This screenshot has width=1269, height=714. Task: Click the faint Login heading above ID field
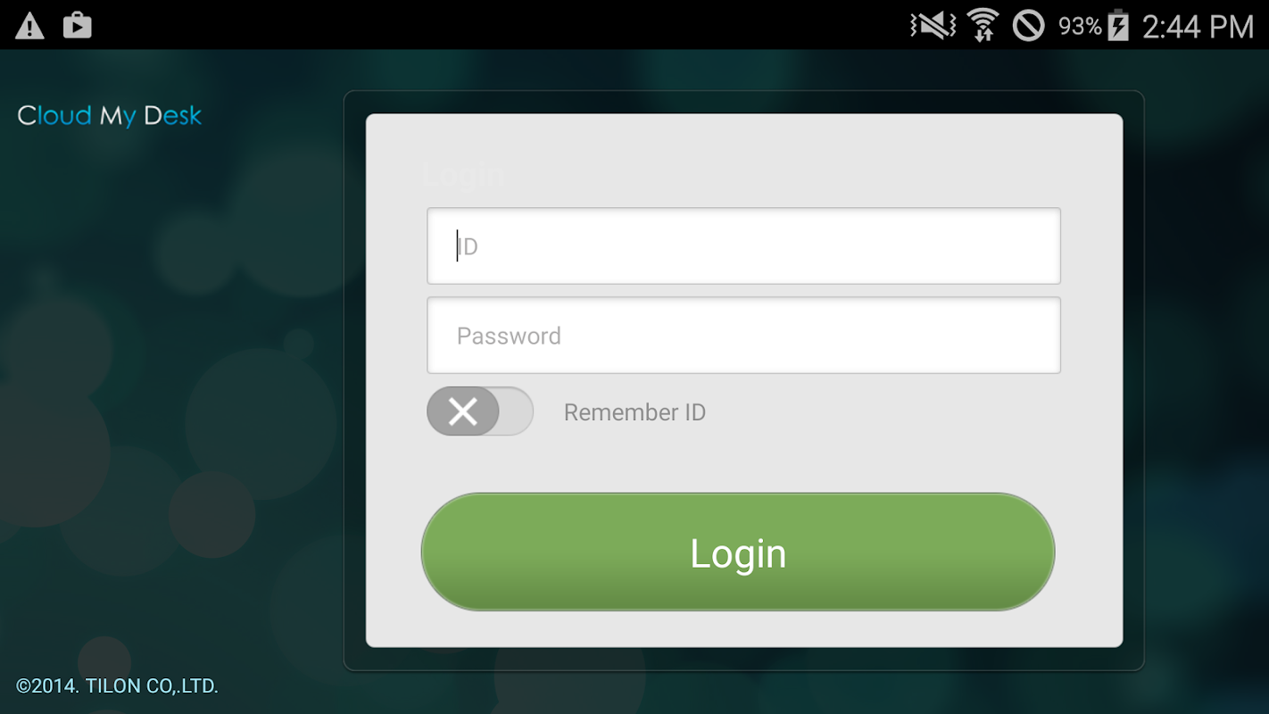462,175
